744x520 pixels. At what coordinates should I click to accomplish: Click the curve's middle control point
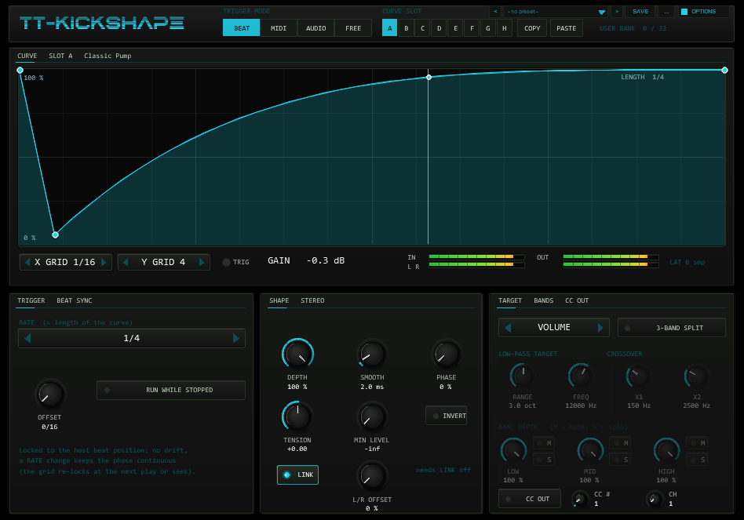point(429,77)
